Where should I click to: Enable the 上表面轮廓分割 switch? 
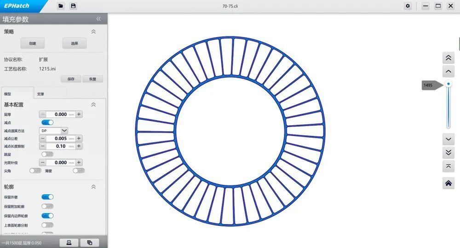47,225
